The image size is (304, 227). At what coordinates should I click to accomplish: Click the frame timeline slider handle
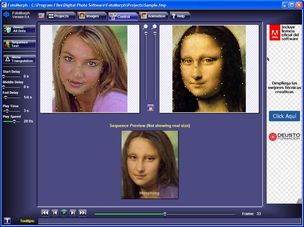click(x=165, y=214)
